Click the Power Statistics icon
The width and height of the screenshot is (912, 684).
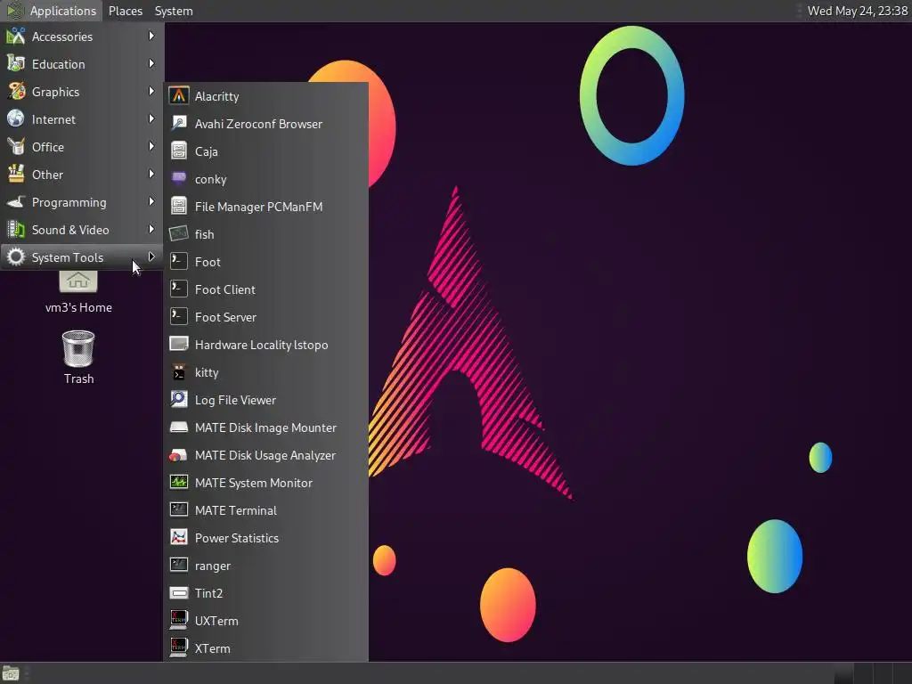(x=178, y=537)
